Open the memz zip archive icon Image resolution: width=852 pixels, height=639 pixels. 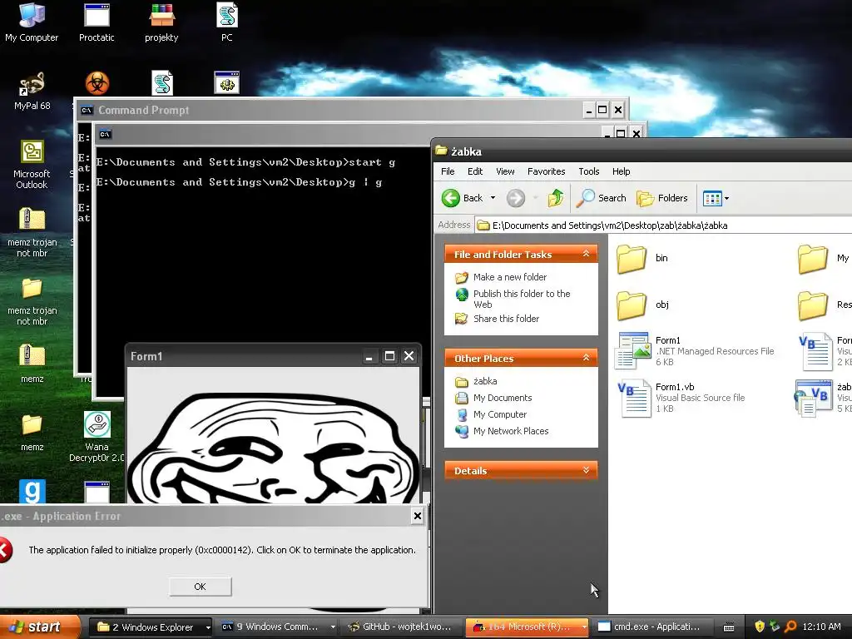[x=32, y=363]
